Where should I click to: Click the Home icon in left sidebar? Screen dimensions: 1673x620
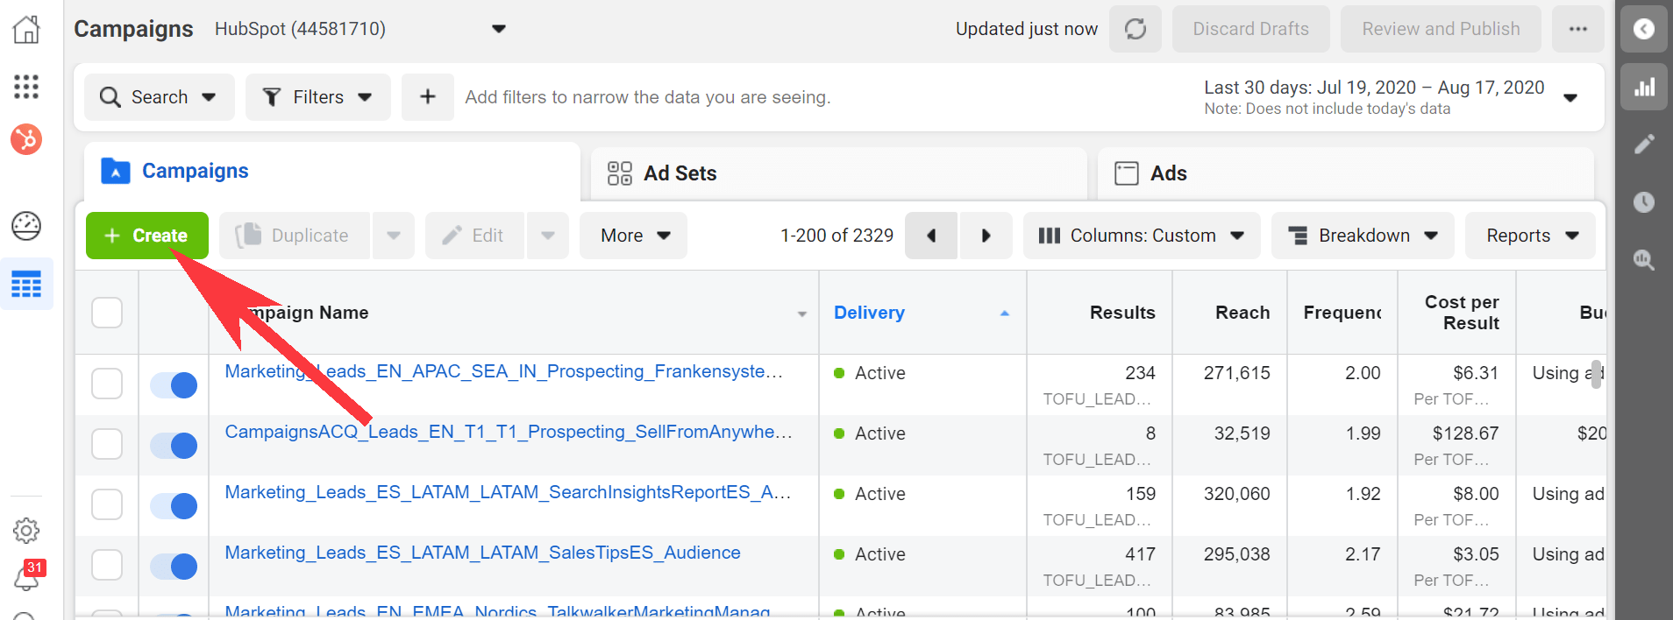[x=26, y=30]
